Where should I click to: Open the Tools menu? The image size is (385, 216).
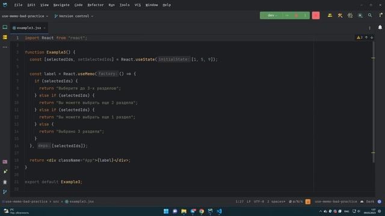[x=125, y=5]
